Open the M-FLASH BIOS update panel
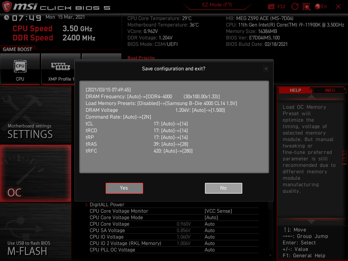Screen dimensions: 348x261 pyautogui.click(x=36, y=232)
